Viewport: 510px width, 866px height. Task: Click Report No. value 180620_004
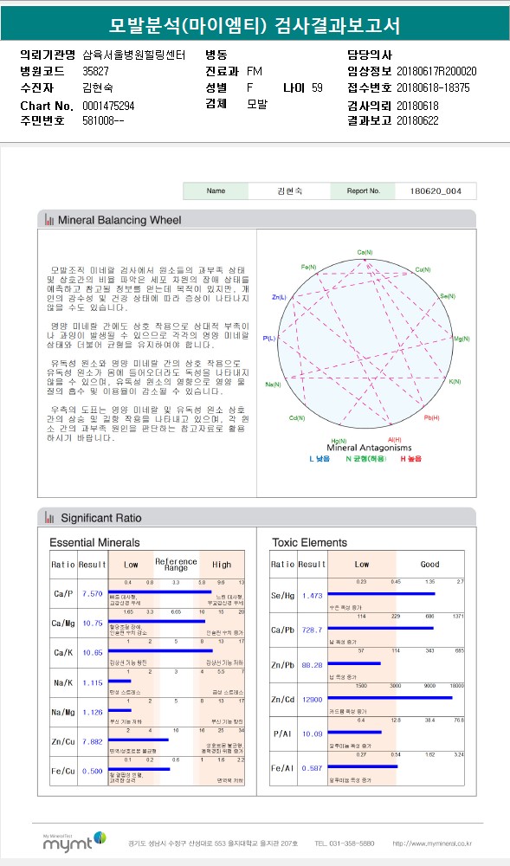[x=436, y=191]
